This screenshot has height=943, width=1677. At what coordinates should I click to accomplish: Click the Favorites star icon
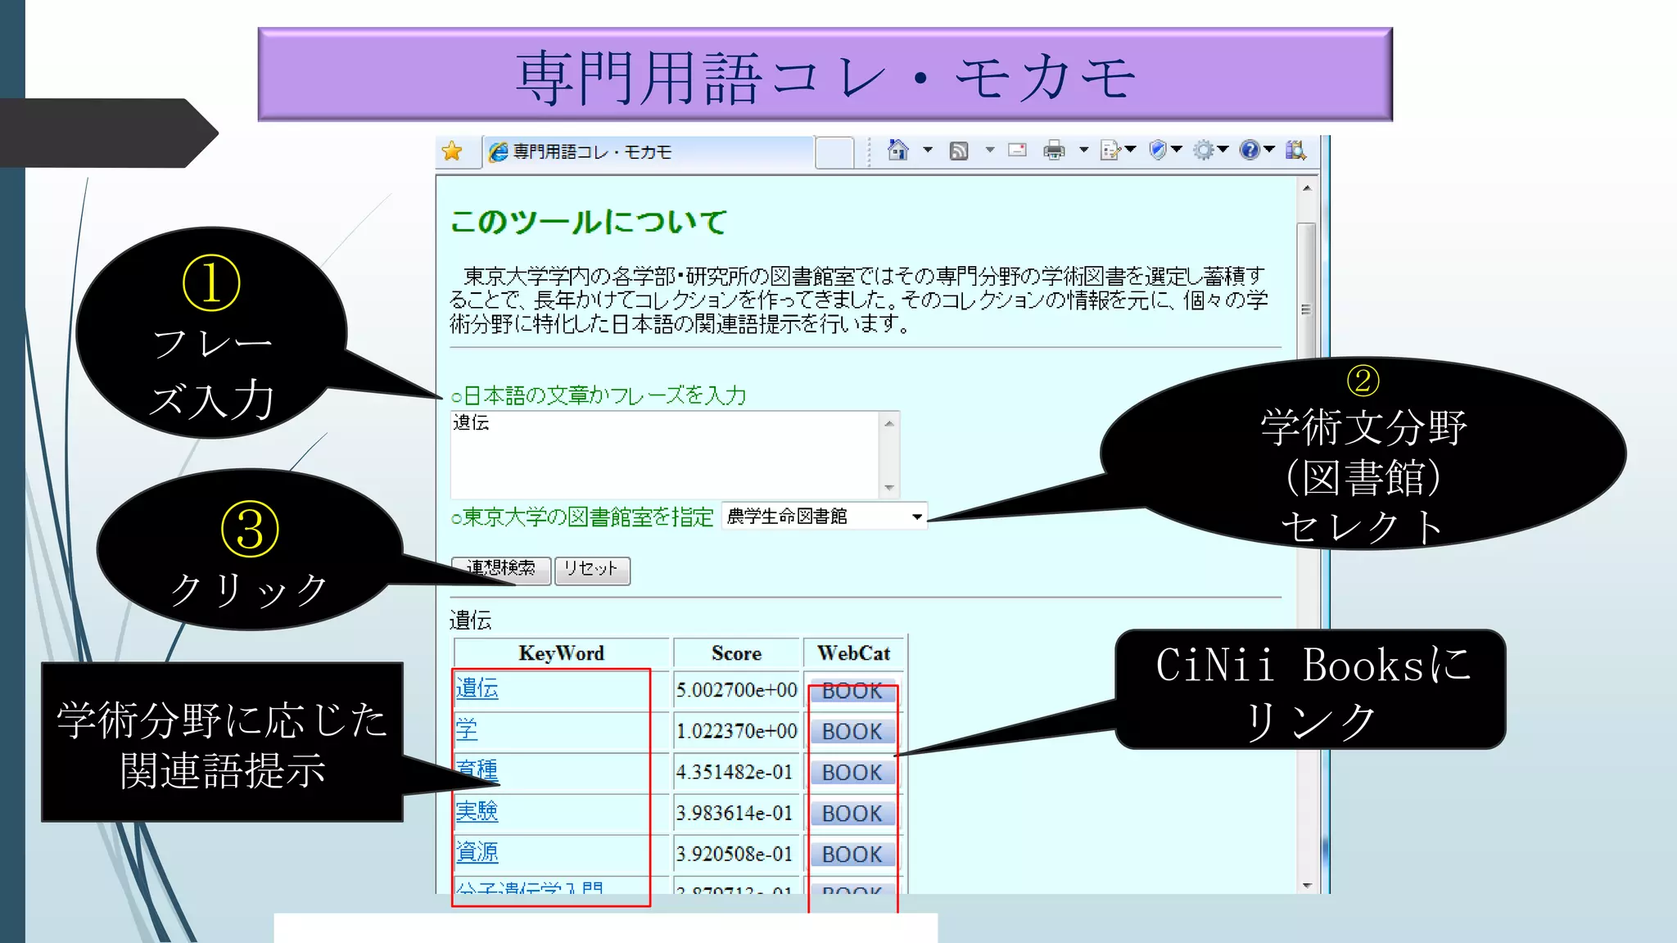pyautogui.click(x=452, y=151)
